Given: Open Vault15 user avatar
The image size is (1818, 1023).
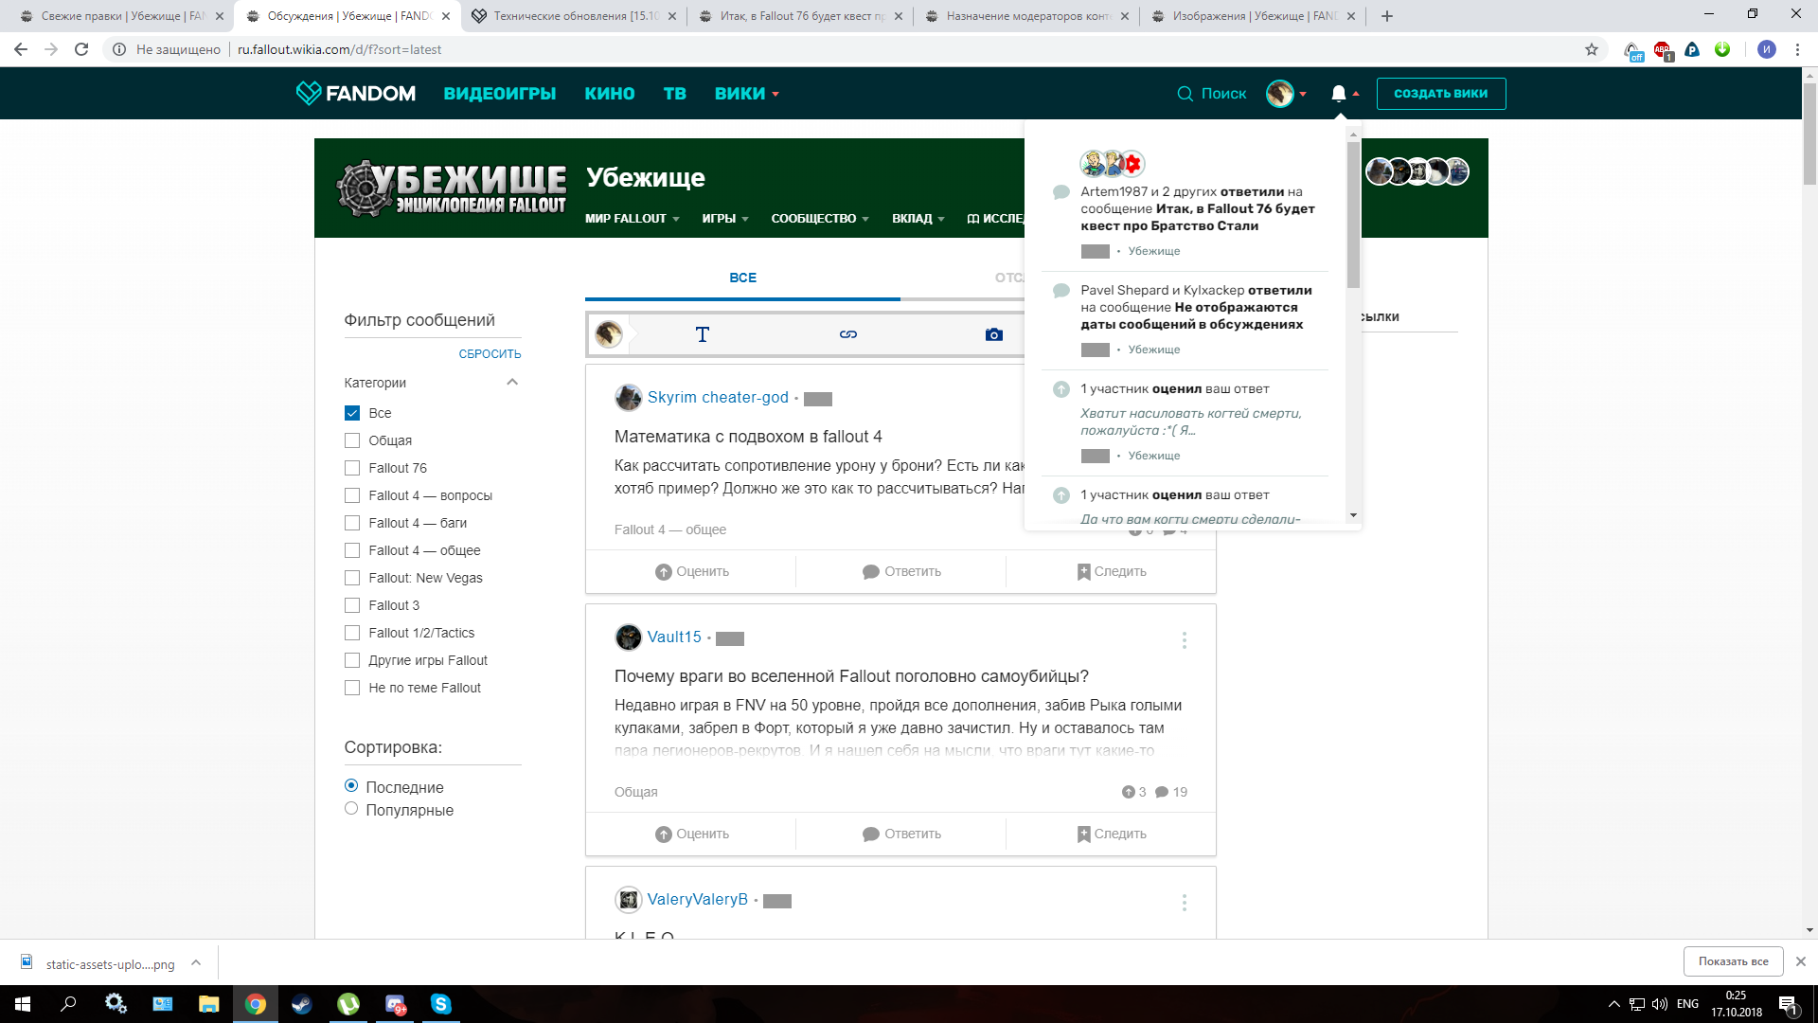Looking at the screenshot, I should [x=628, y=637].
